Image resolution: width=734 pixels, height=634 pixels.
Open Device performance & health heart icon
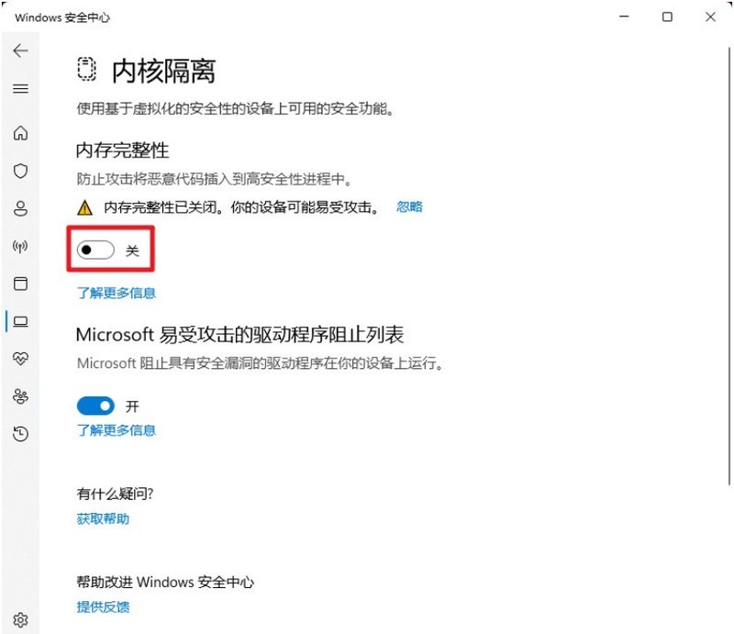coord(20,359)
